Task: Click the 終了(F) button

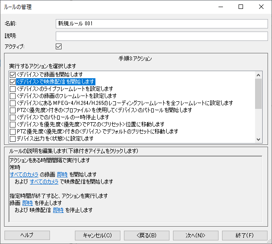Action: coord(245,236)
